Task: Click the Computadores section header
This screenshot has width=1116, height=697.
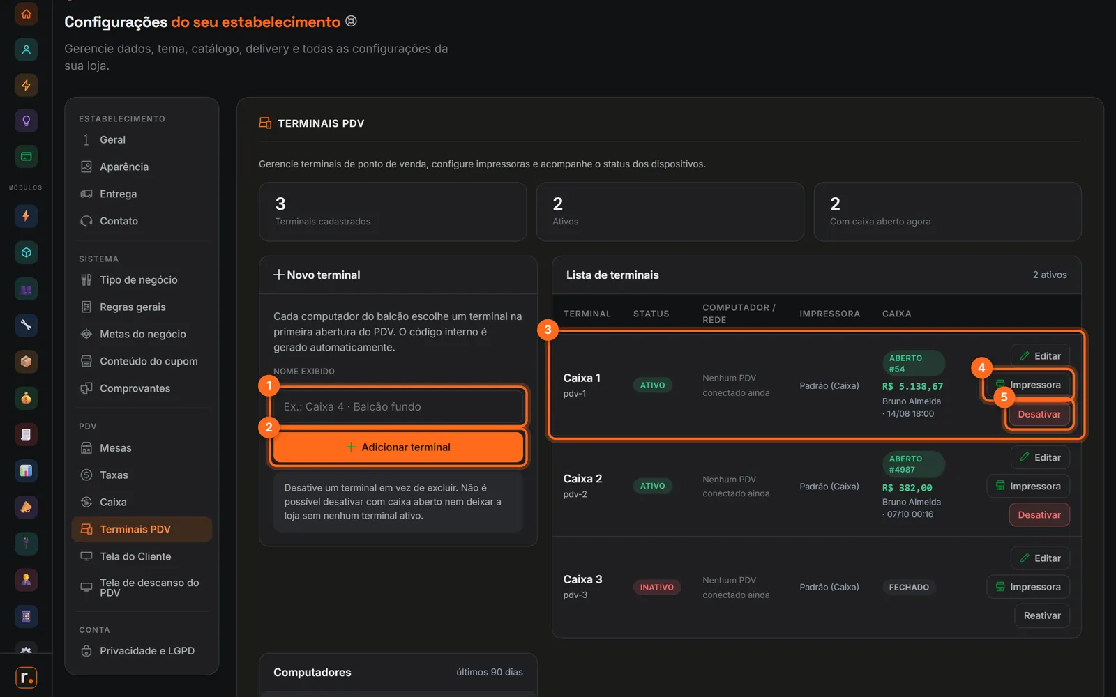Action: point(398,672)
